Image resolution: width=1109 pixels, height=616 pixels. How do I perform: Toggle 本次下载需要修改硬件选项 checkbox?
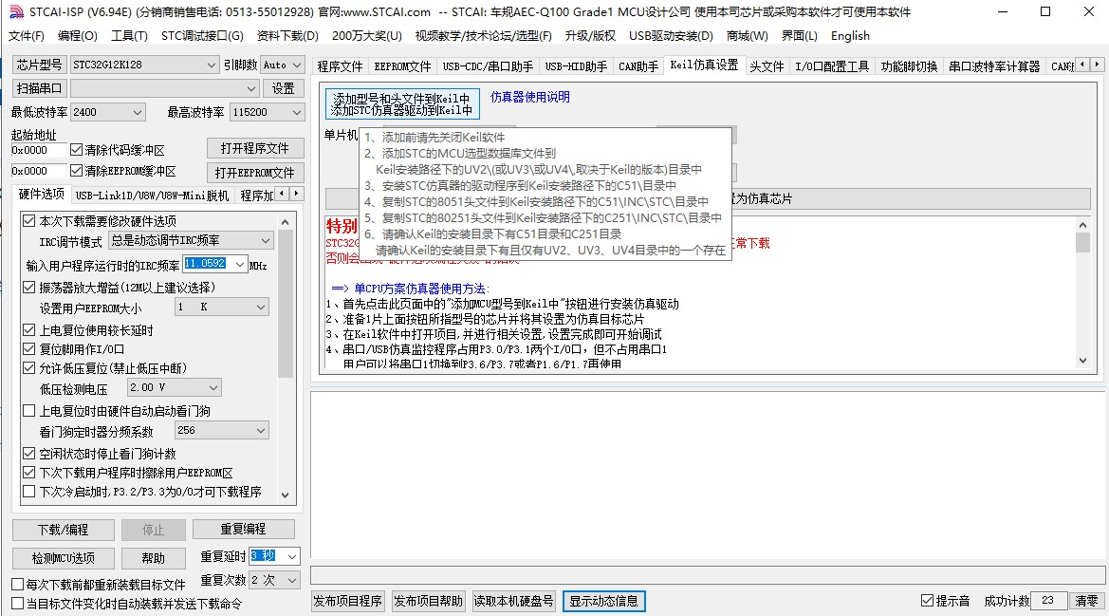click(x=29, y=220)
